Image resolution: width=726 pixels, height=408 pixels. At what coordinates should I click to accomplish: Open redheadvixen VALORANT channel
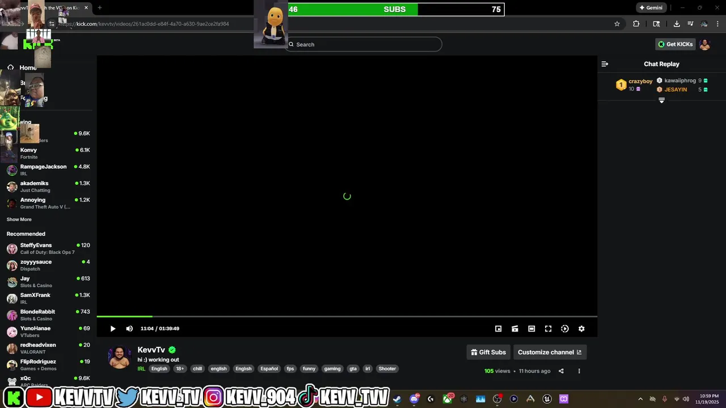(x=48, y=348)
